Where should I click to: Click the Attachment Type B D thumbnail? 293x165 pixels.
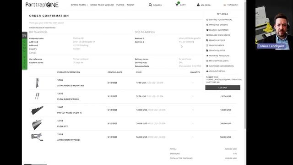[x=37, y=137]
